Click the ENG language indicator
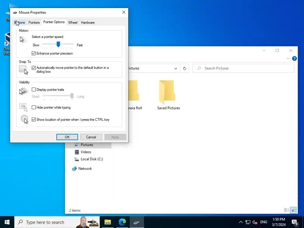The image size is (304, 228). [x=264, y=222]
